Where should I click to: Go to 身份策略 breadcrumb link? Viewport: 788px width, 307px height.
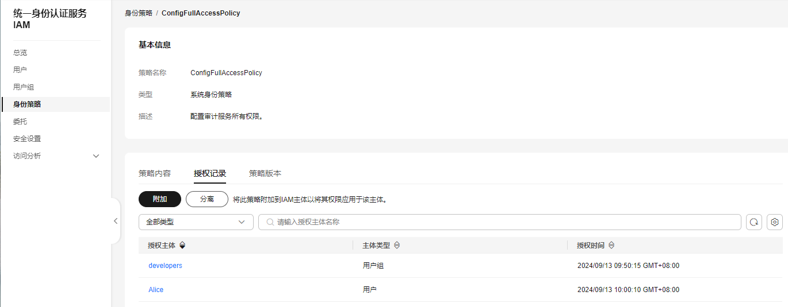click(139, 13)
